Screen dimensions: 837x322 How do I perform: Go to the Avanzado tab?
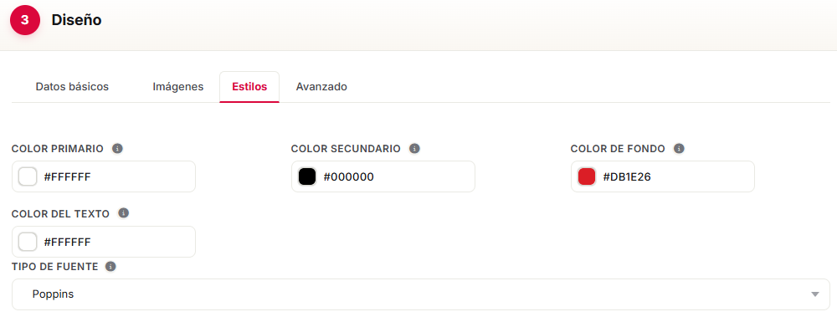[321, 87]
